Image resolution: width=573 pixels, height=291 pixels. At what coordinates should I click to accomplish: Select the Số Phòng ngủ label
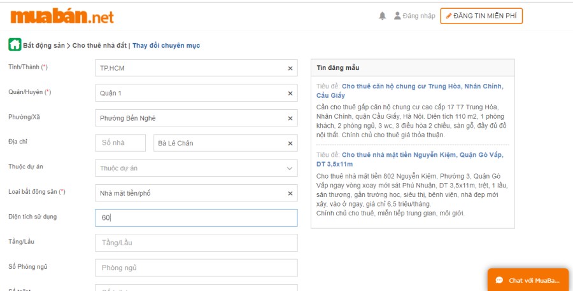point(28,267)
